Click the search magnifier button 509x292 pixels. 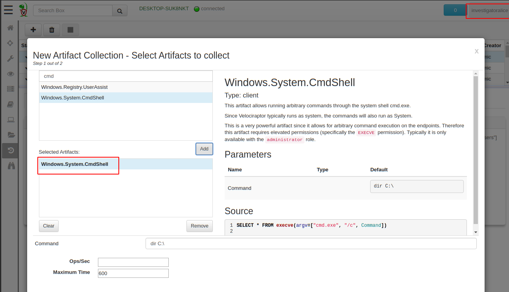(x=120, y=11)
